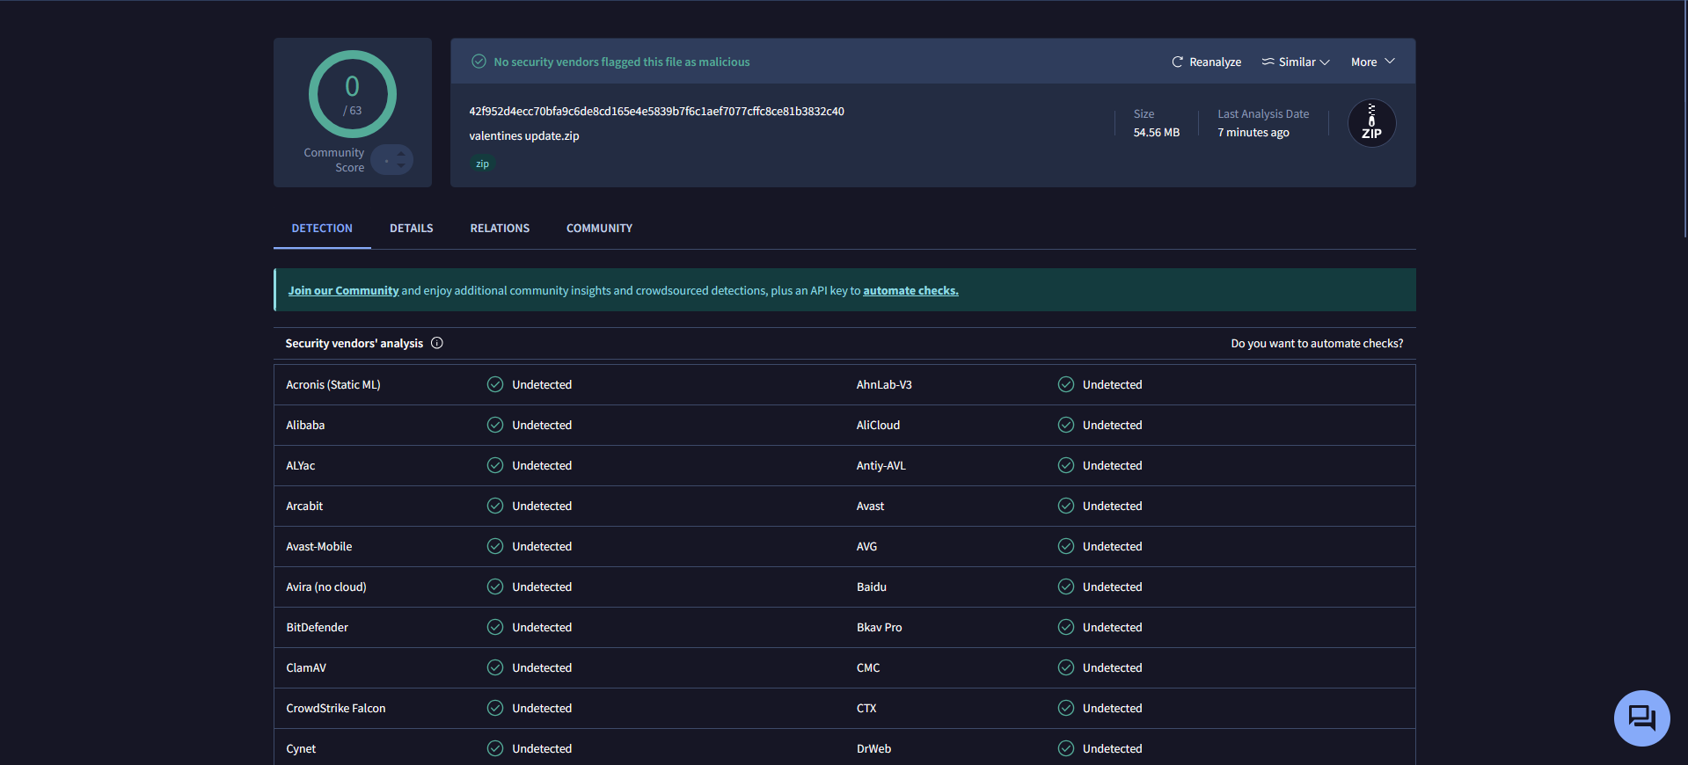The image size is (1688, 765).
Task: Reanalyze the file
Action: pyautogui.click(x=1206, y=62)
